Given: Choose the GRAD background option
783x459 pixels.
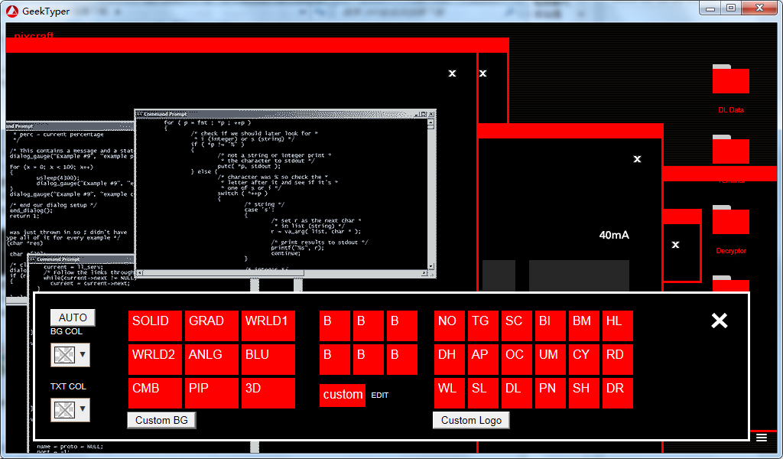Looking at the screenshot, I should coord(212,325).
